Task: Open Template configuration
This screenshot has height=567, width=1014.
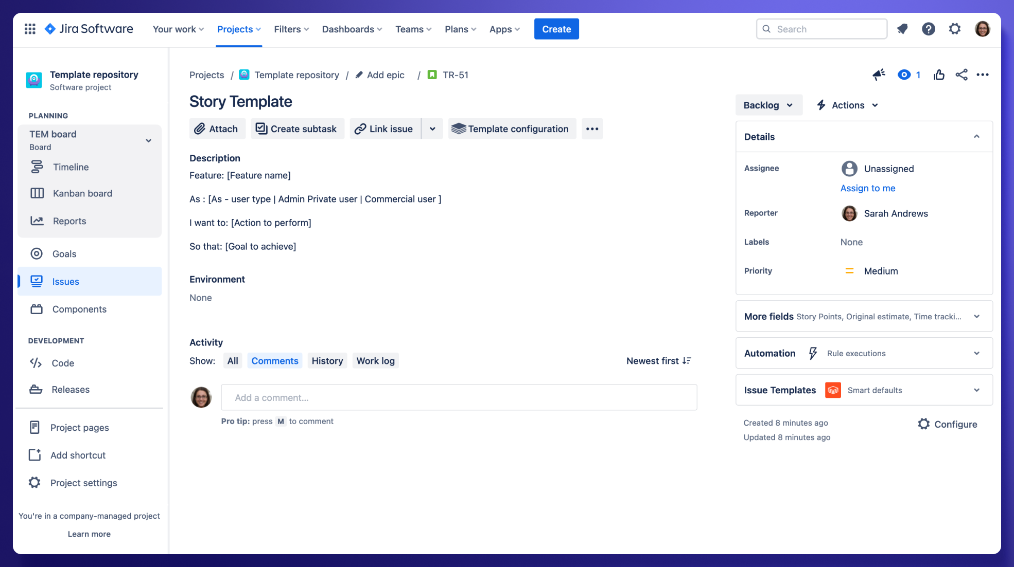Action: click(x=512, y=129)
